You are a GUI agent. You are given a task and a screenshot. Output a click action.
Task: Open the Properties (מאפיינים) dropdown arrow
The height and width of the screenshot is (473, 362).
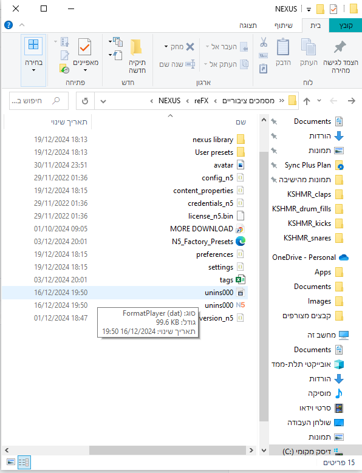(86, 70)
